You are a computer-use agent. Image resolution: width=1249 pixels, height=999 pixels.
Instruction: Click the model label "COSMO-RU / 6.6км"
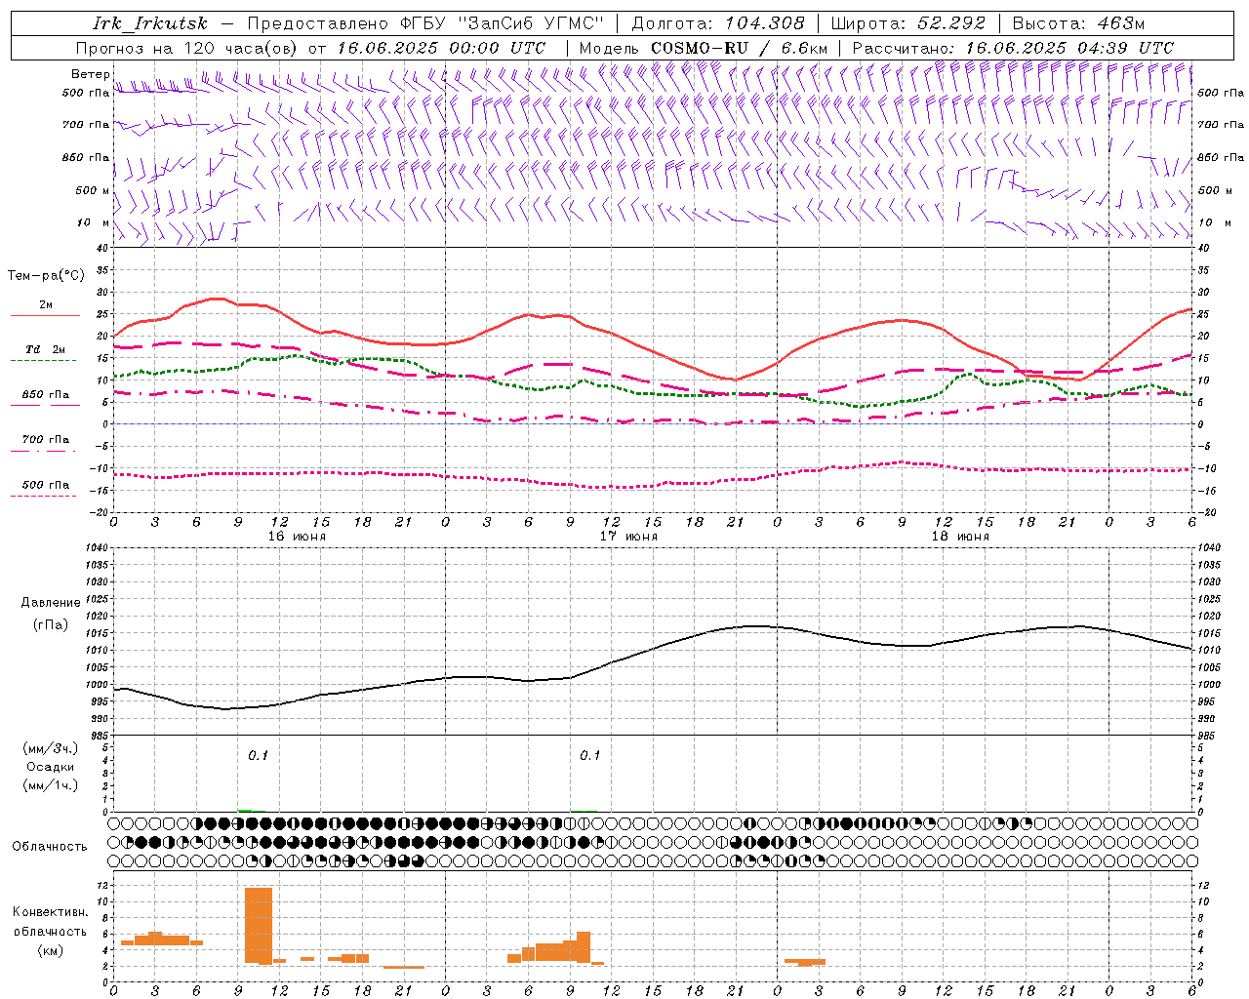tap(740, 48)
